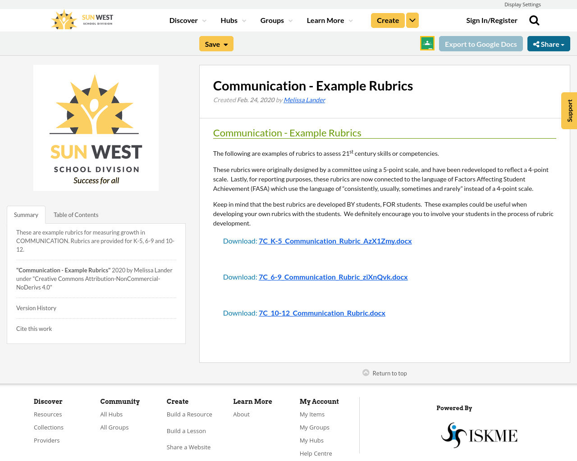Viewport: 577px width, 461px height.
Task: Open Display Settings
Action: click(x=522, y=4)
